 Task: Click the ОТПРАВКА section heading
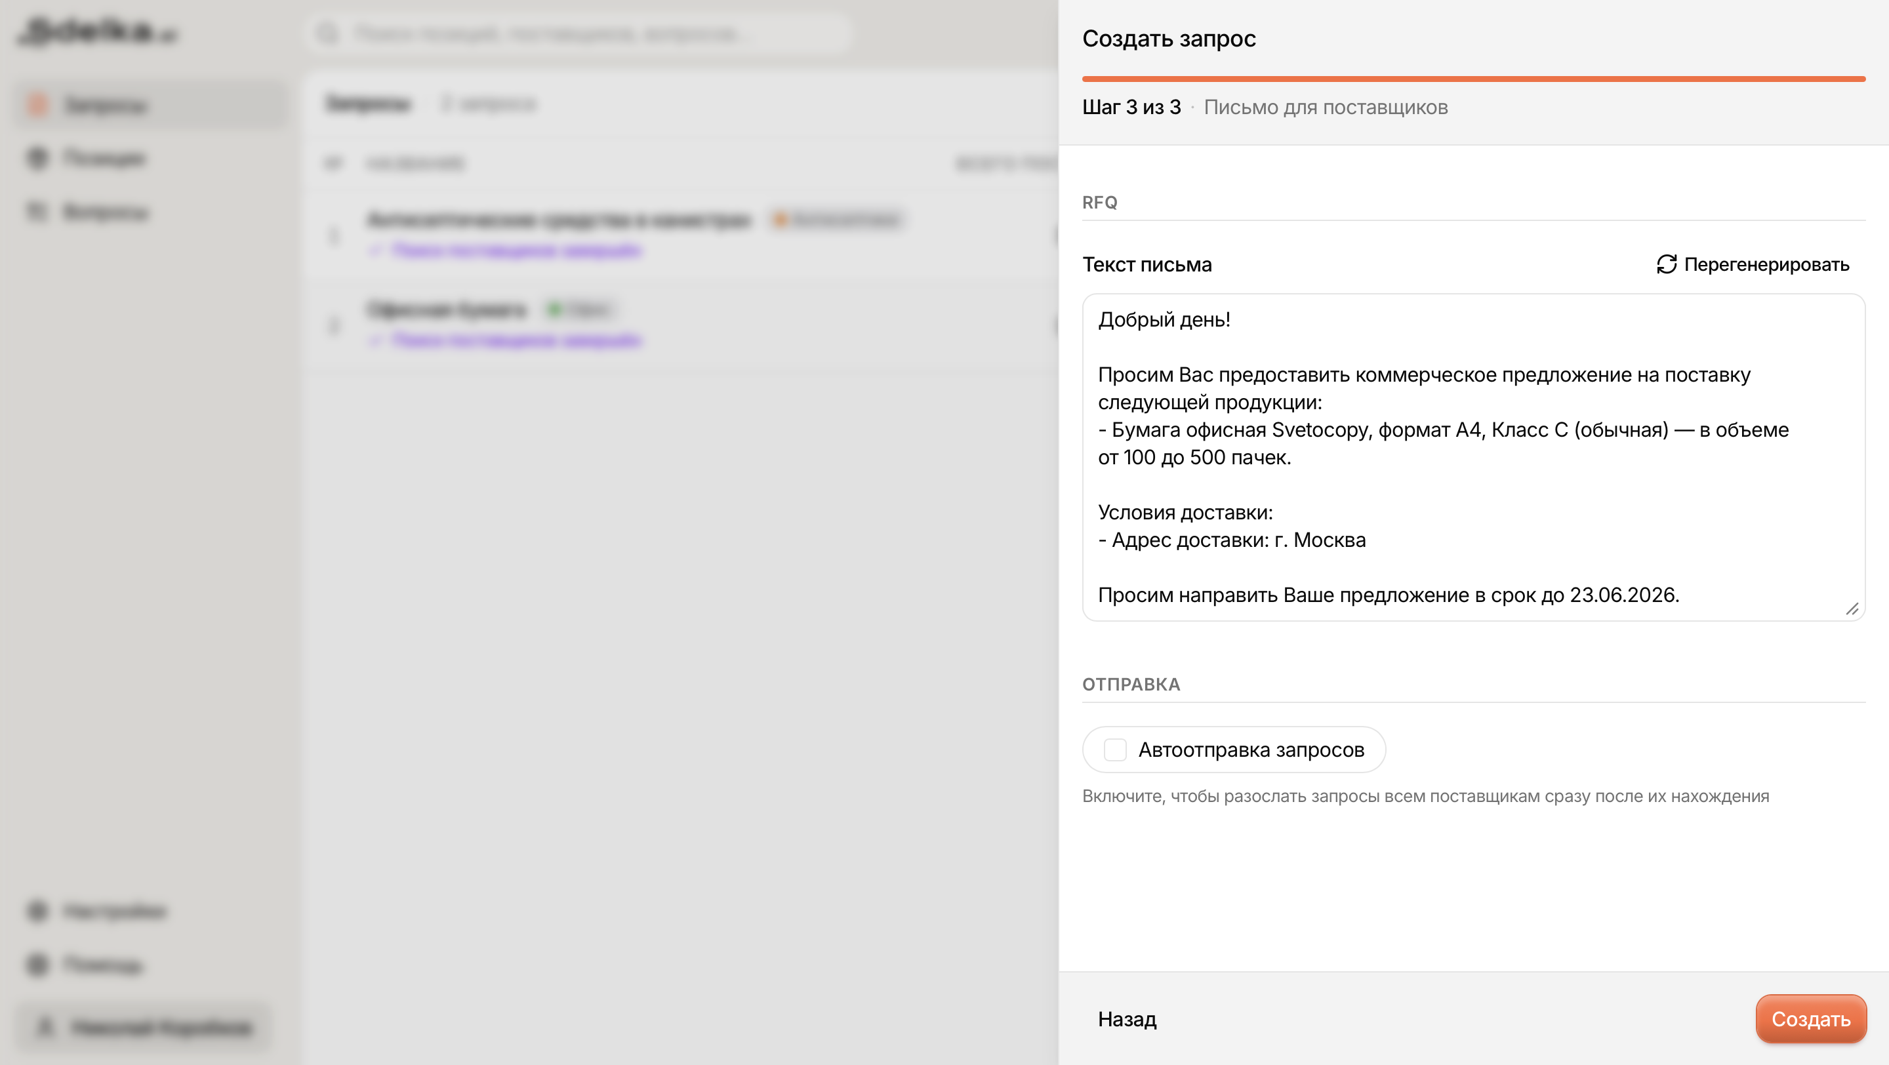coord(1131,685)
